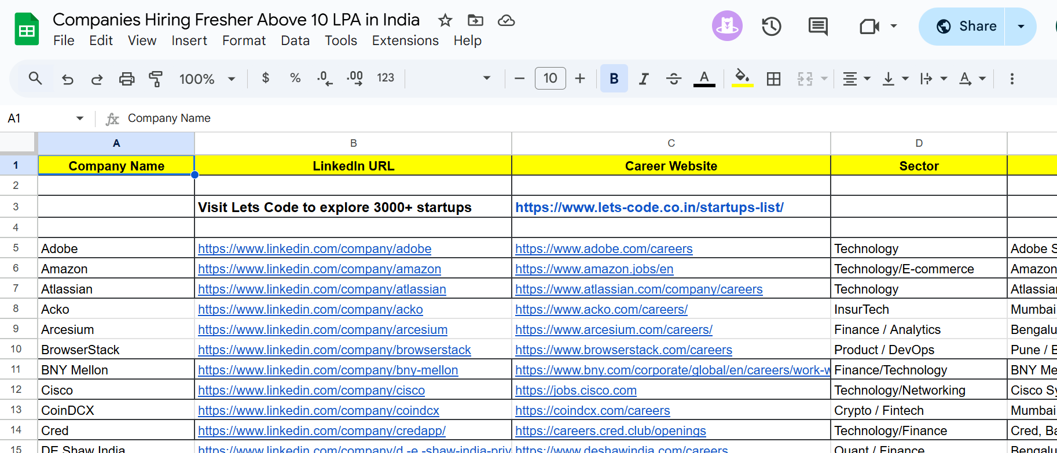Viewport: 1057px width, 453px height.
Task: Click the merge cells icon
Action: pos(805,79)
